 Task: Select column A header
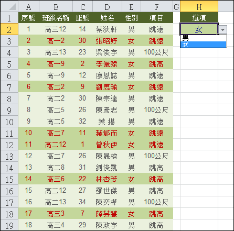28,7
